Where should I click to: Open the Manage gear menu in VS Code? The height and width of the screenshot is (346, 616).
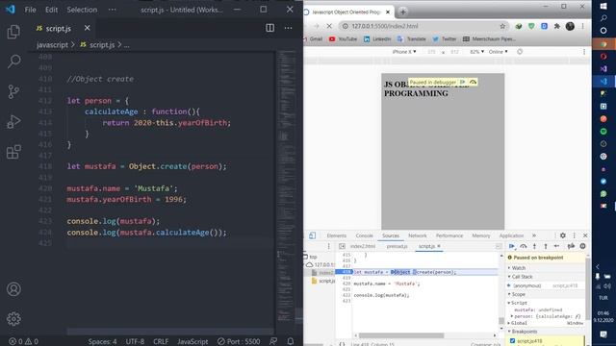click(13, 318)
